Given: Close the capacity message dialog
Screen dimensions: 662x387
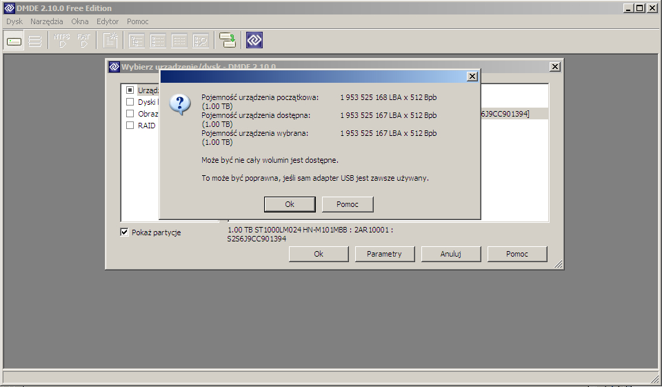Looking at the screenshot, I should pos(472,77).
